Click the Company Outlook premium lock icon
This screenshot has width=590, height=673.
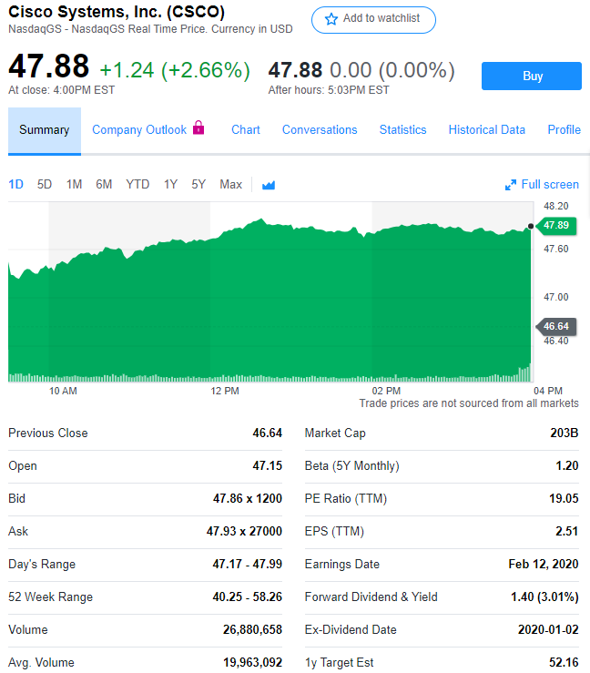(x=198, y=128)
